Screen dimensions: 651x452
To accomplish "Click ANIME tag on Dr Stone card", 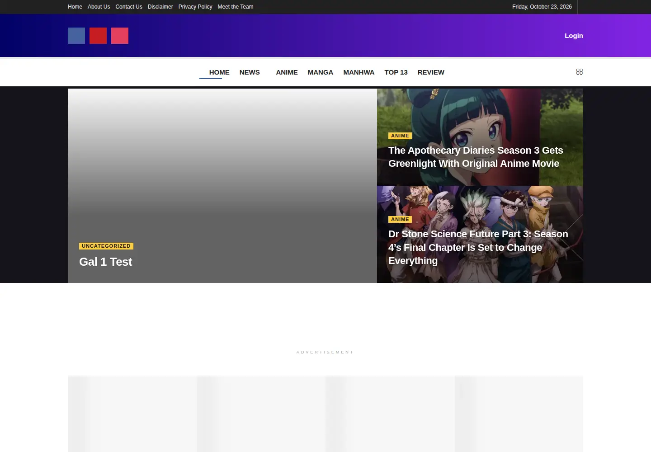I will 400,219.
